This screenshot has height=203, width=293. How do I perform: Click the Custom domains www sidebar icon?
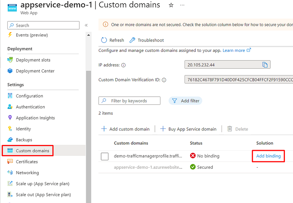[10, 150]
